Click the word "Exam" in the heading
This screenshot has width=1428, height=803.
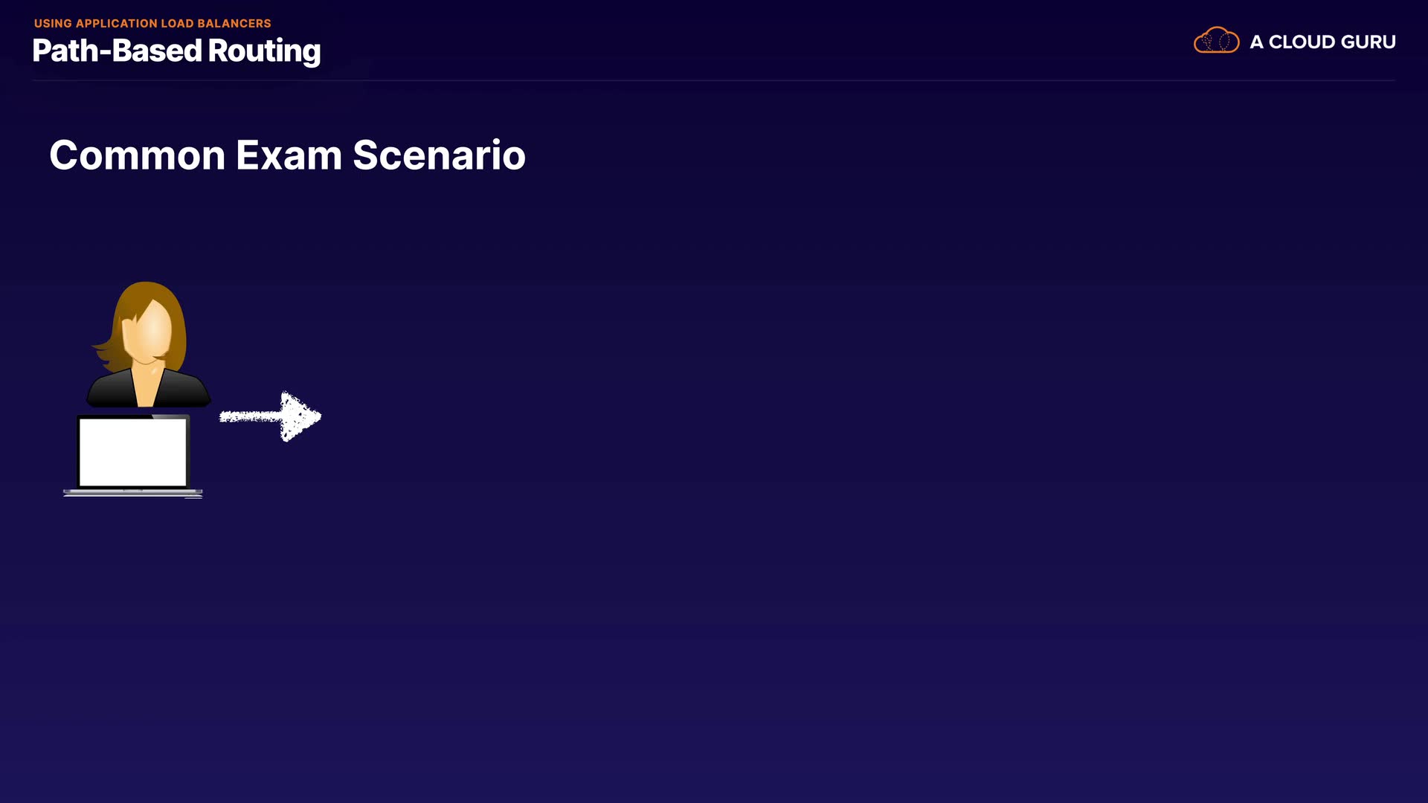pyautogui.click(x=289, y=155)
